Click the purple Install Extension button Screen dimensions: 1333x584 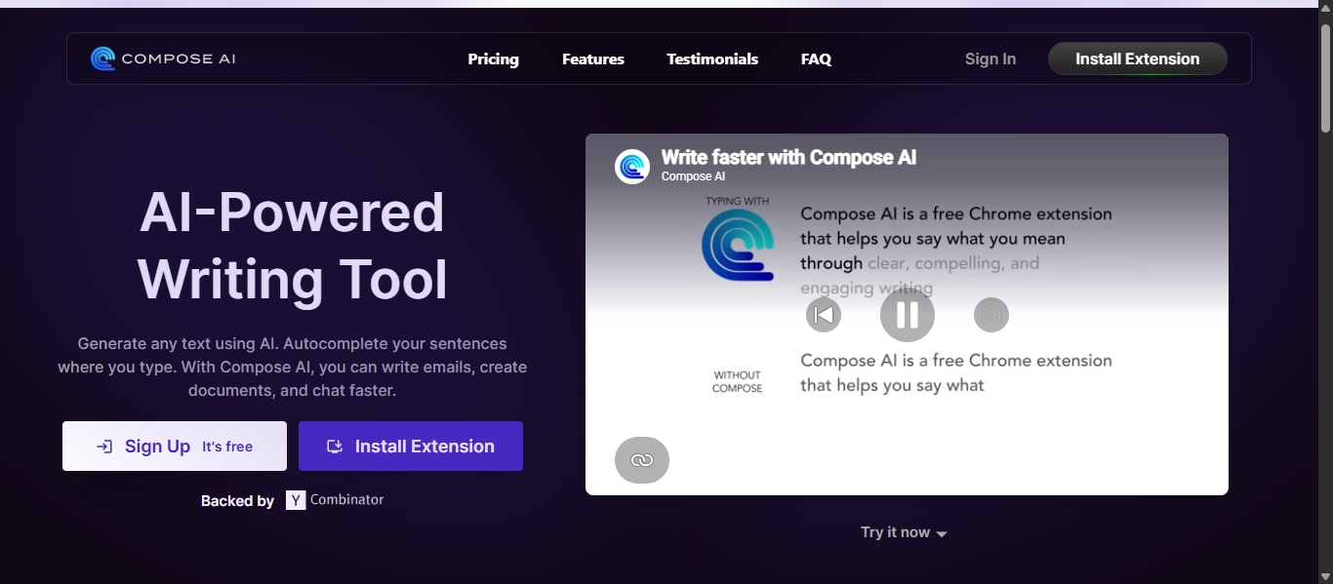click(x=410, y=446)
